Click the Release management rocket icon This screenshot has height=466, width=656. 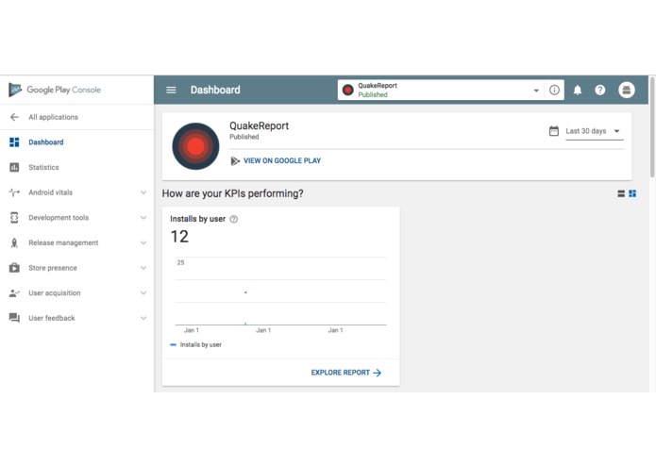pos(14,242)
